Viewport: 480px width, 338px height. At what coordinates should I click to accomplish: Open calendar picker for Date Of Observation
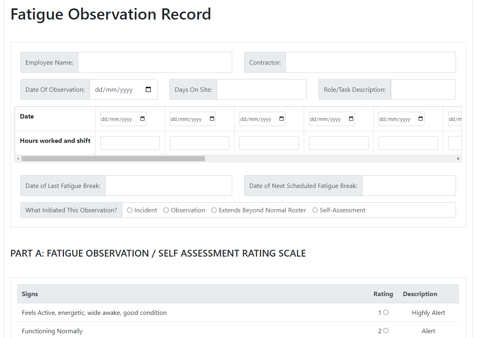point(148,89)
